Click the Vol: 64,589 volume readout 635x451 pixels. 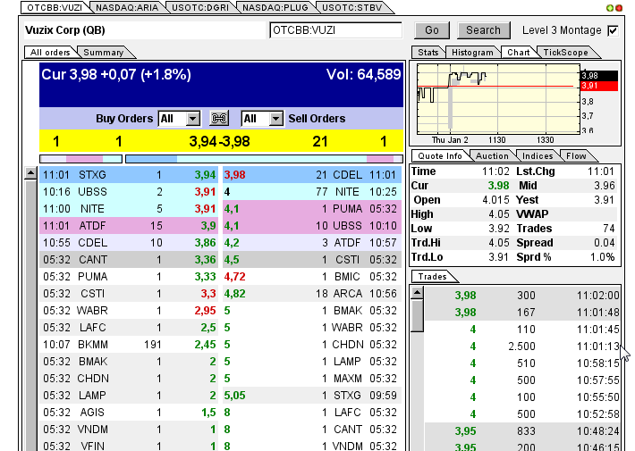364,74
